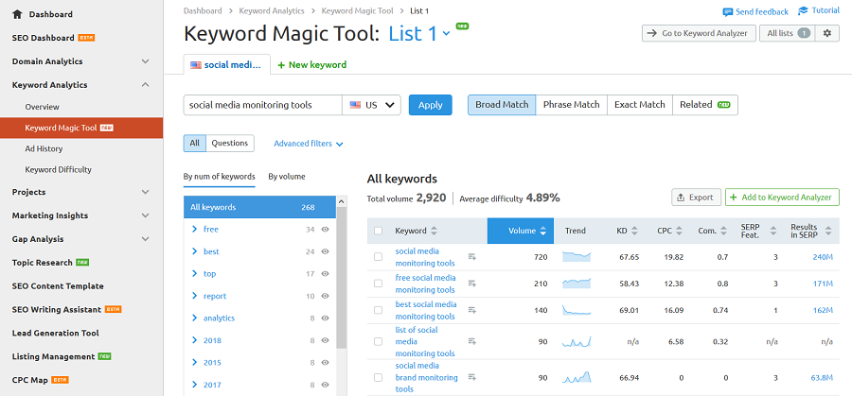Sort by CPC column arrows
Image resolution: width=852 pixels, height=396 pixels.
[x=677, y=231]
